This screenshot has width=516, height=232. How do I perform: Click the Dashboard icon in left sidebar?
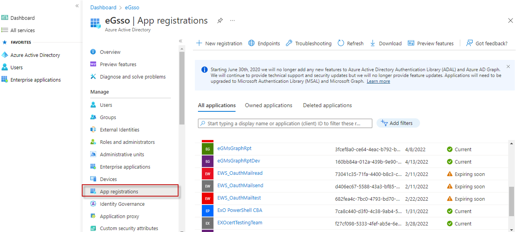[5, 18]
